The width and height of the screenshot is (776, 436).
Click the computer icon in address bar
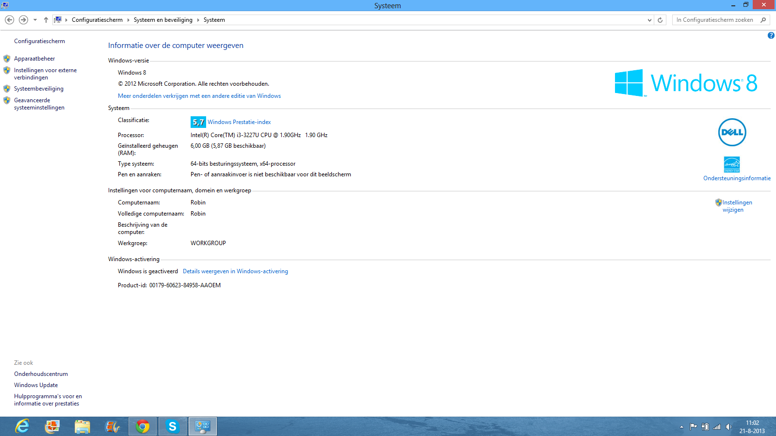coord(58,20)
